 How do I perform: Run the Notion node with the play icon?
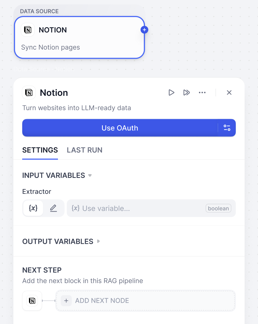tap(171, 92)
